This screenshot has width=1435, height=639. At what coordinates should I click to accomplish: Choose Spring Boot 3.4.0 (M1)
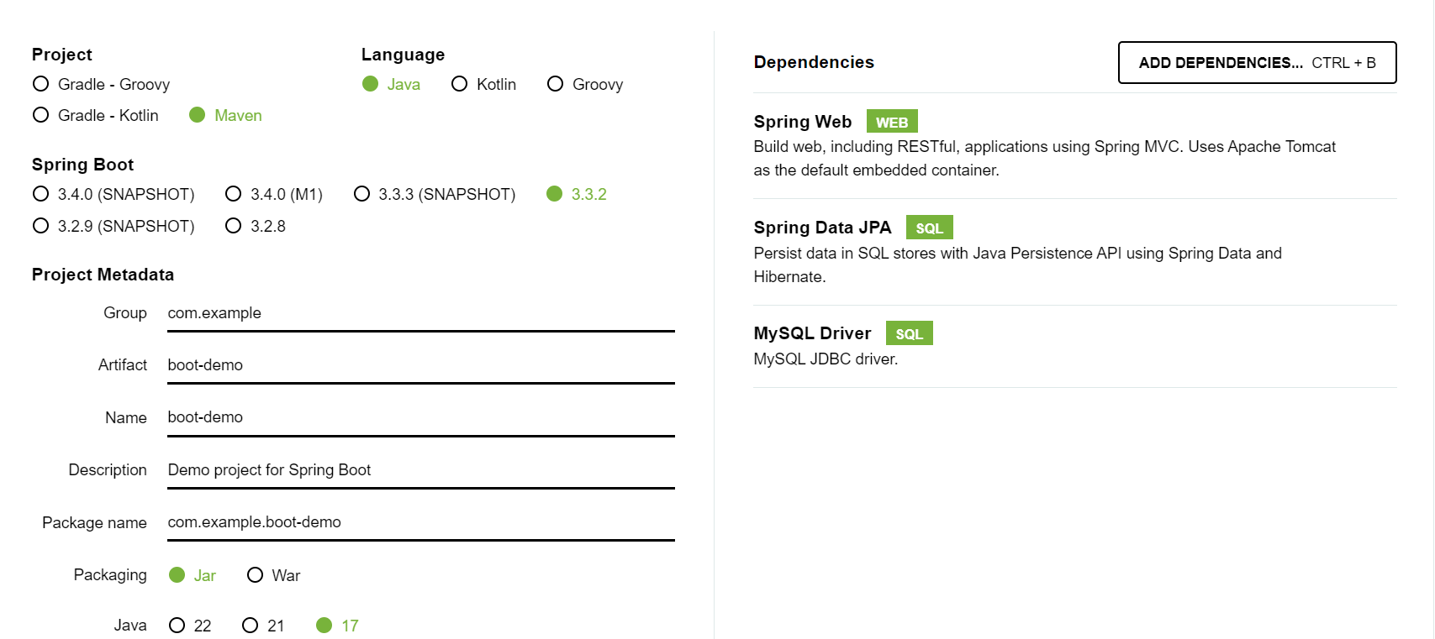coord(274,194)
